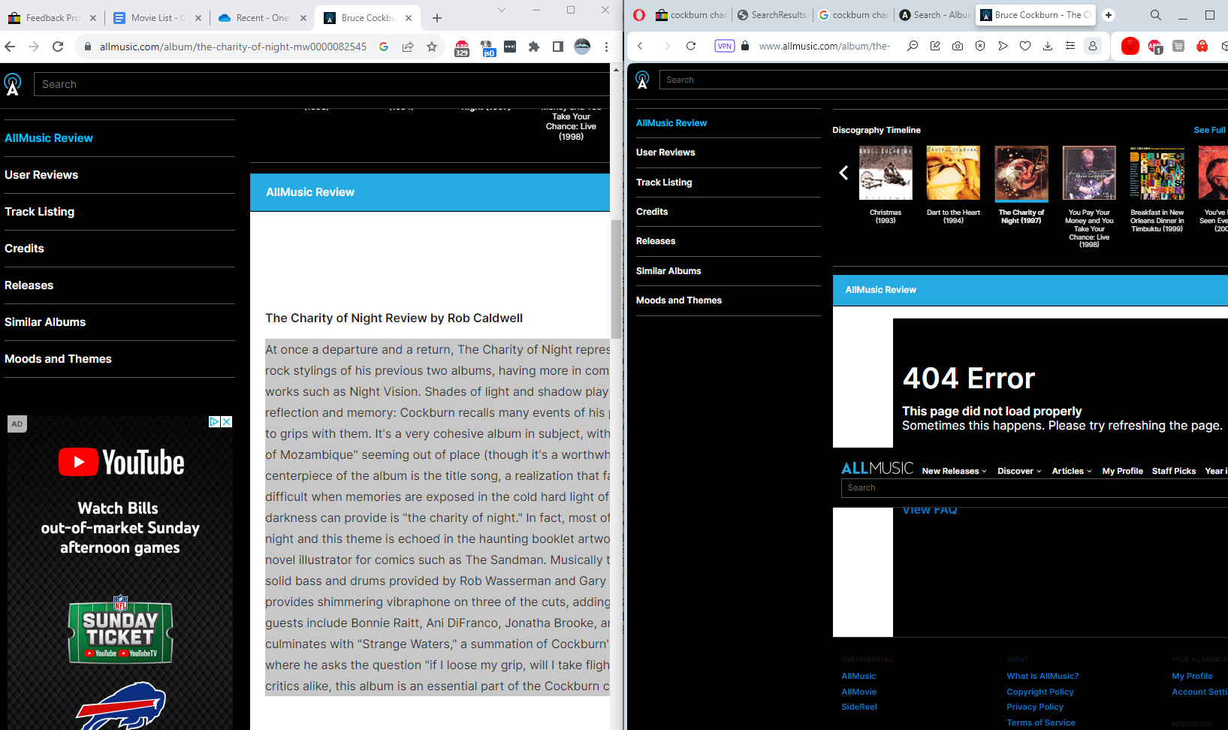Switch to the SearchResults tab in Opera
The image size is (1228, 730).
pos(772,15)
